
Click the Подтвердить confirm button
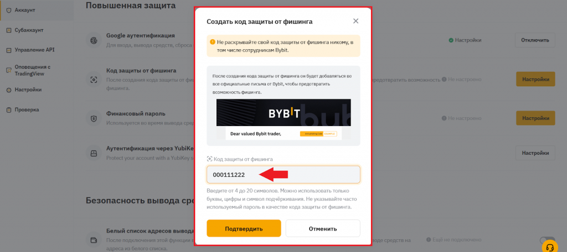point(244,228)
